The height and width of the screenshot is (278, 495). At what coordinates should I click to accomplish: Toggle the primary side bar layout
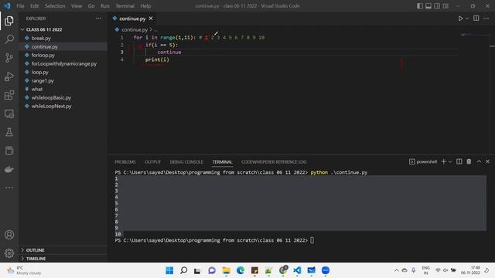(x=419, y=6)
